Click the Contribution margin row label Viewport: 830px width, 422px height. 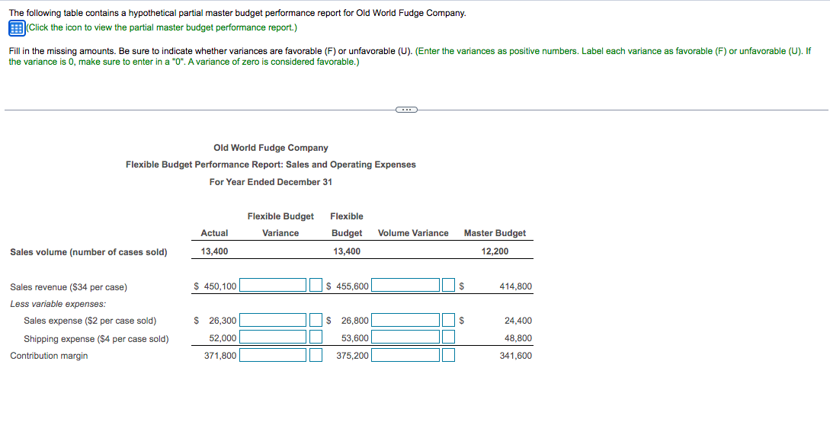[50, 356]
